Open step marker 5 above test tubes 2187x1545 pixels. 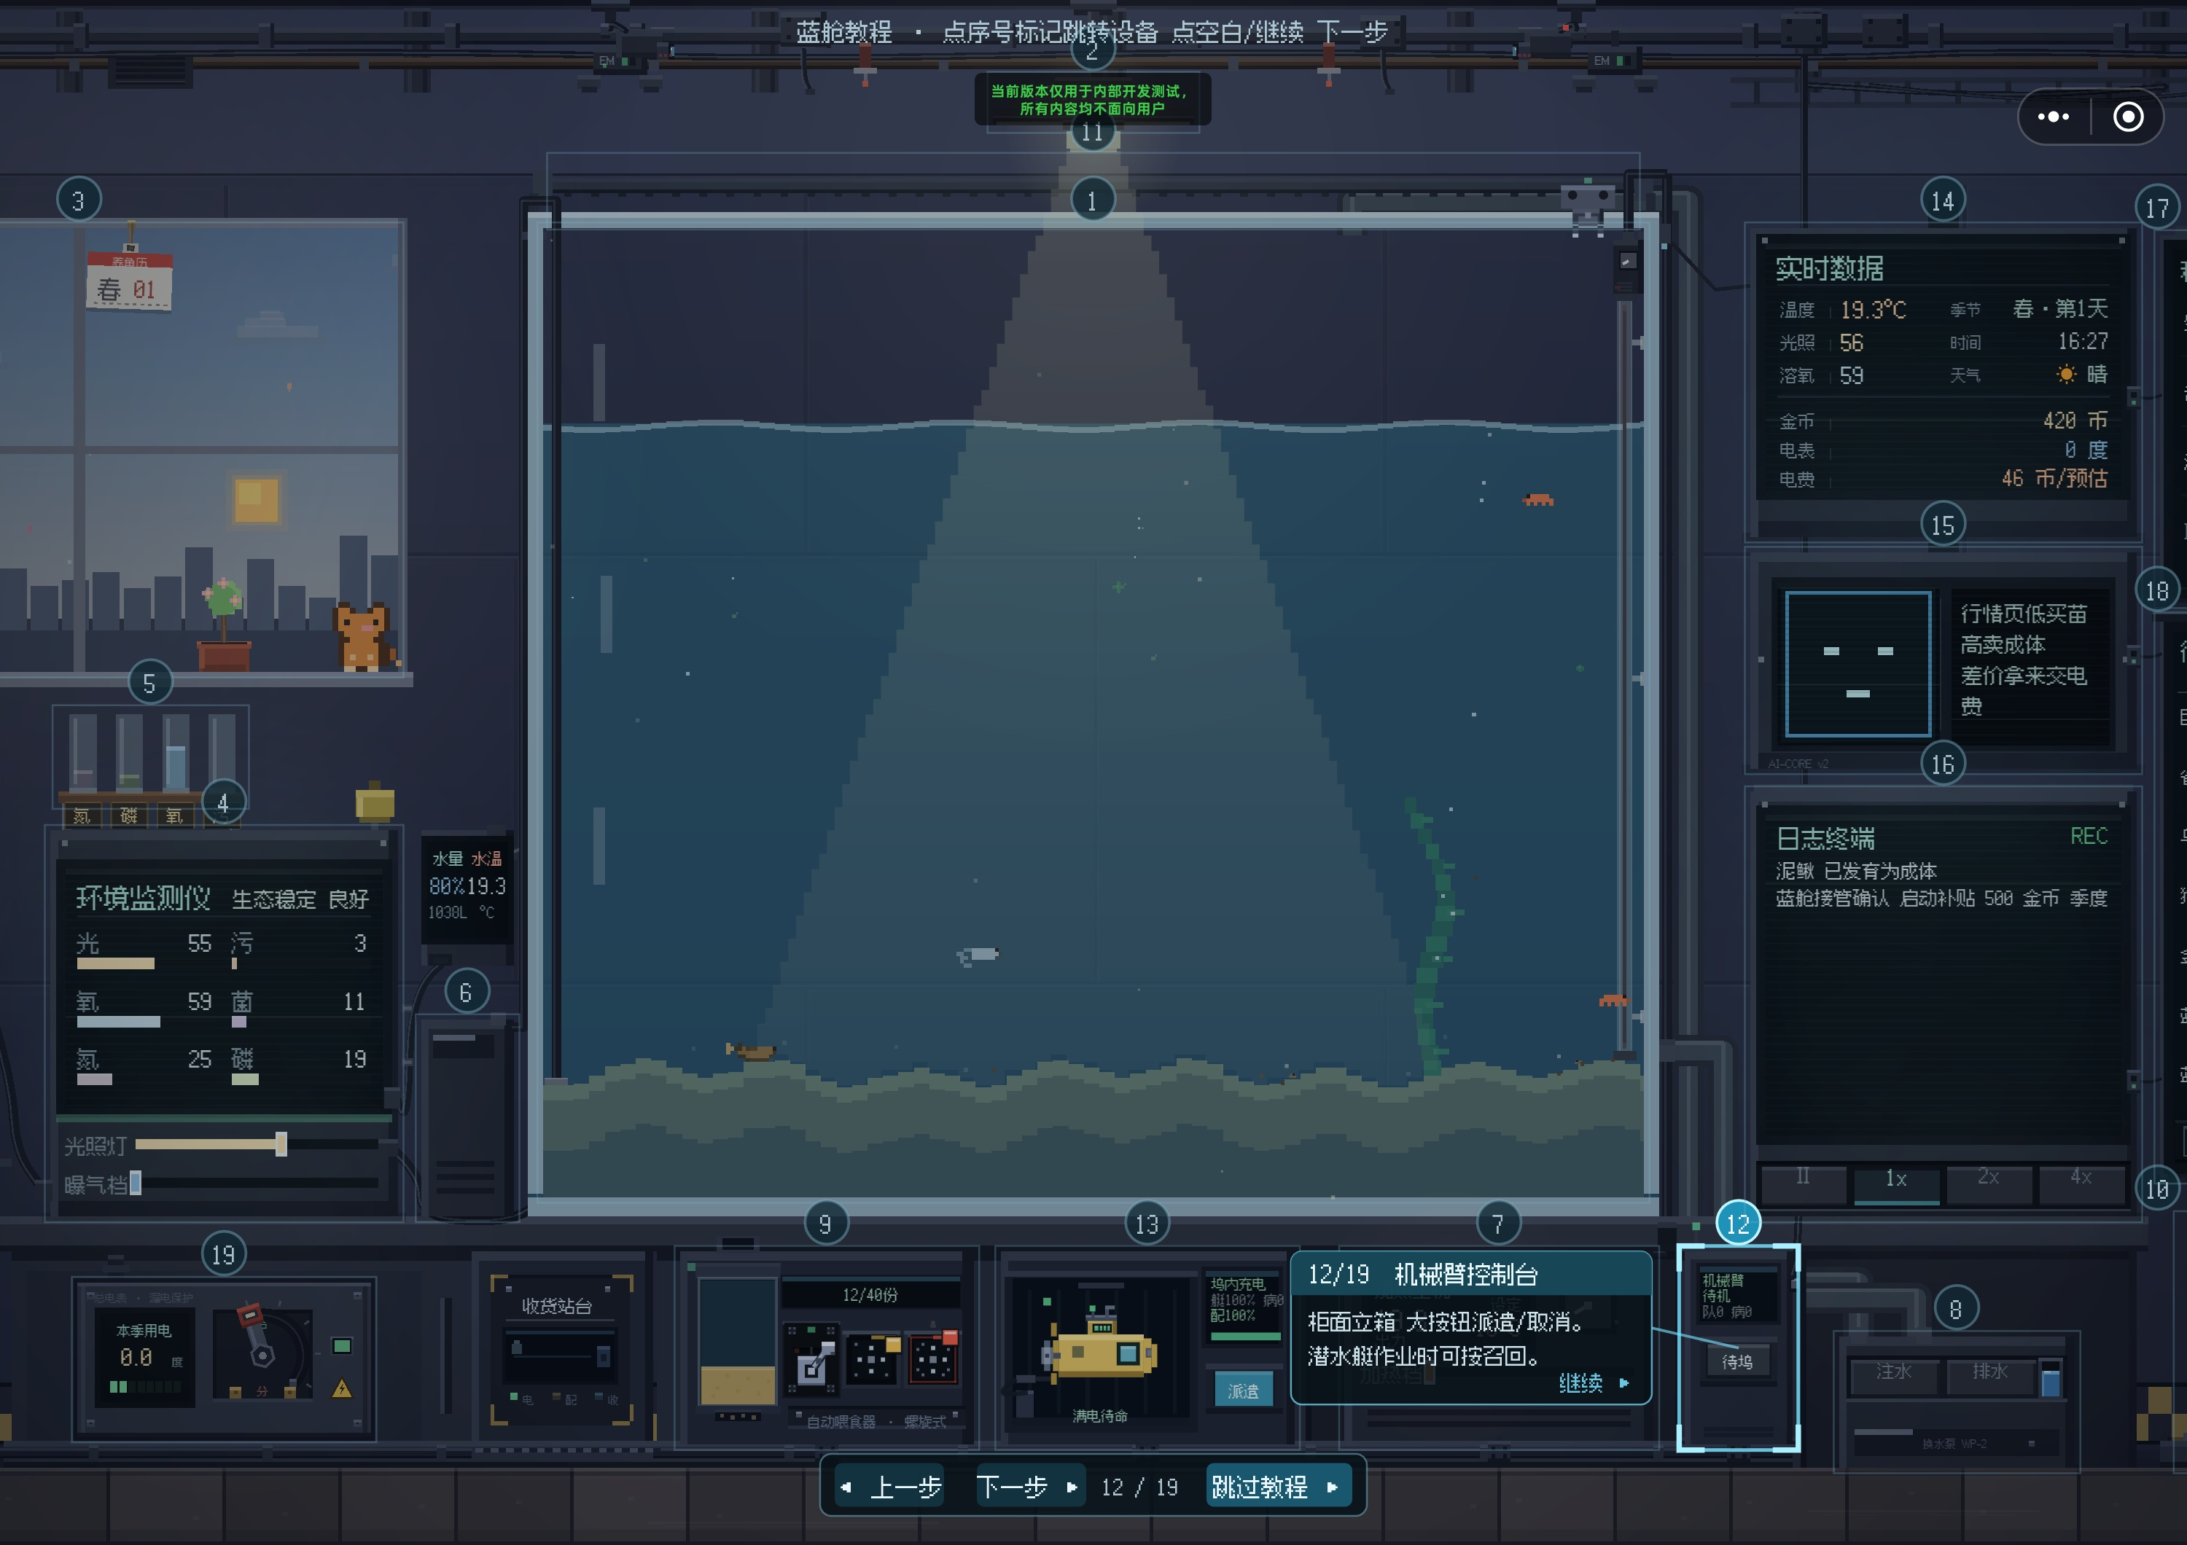pos(149,683)
